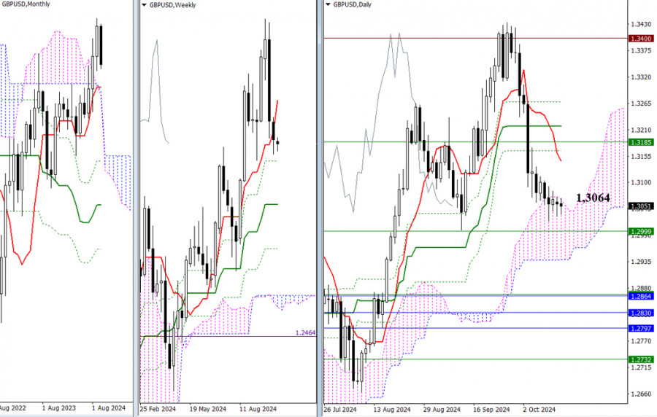The image size is (657, 417).
Task: Click the 1.3265 price scale value
Action: [641, 104]
